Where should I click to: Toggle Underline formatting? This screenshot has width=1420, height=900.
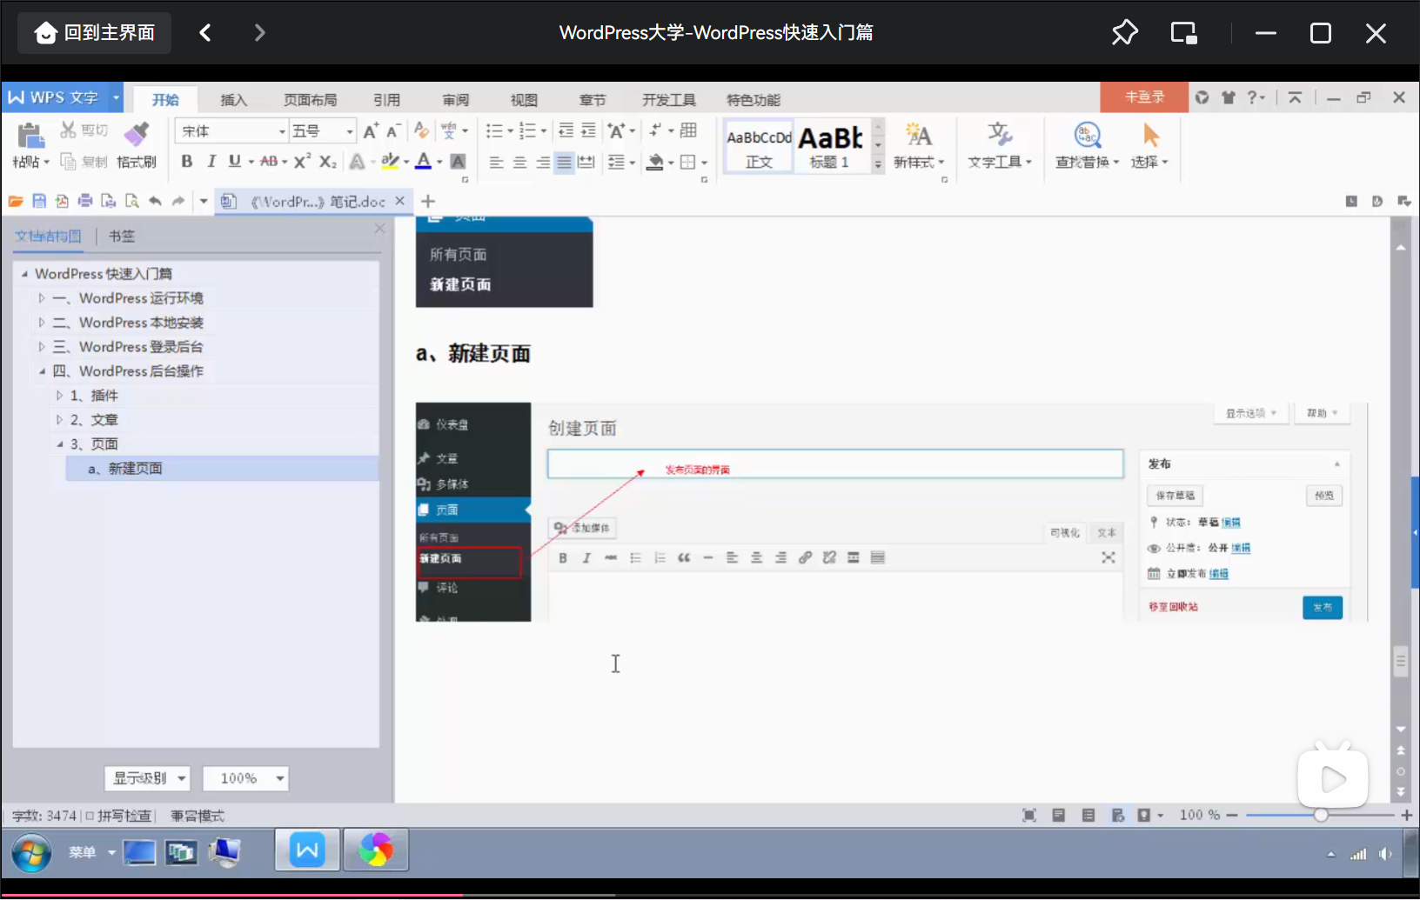click(x=234, y=161)
